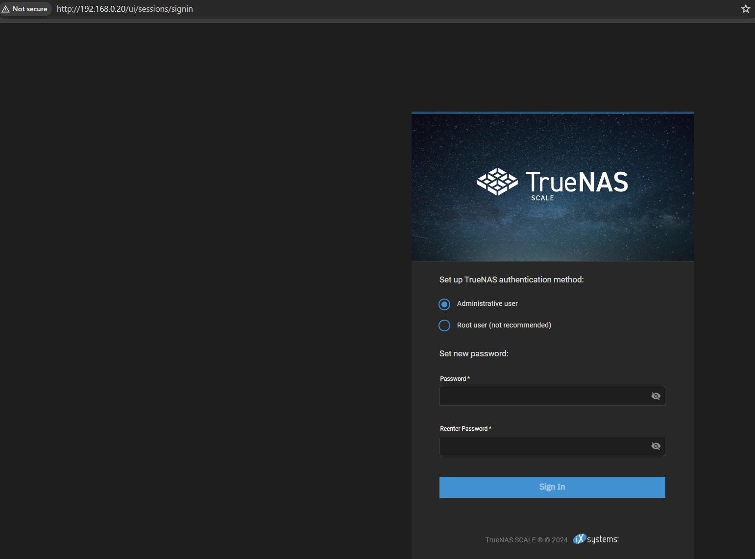Click the TrueNAS cube logo icon
The width and height of the screenshot is (755, 559).
[497, 182]
